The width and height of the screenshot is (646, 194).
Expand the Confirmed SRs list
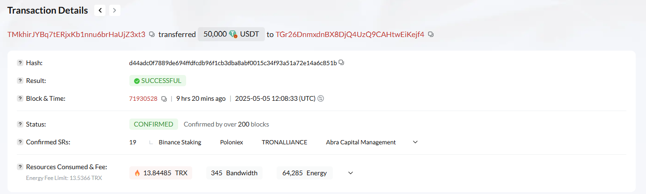pyautogui.click(x=415, y=142)
